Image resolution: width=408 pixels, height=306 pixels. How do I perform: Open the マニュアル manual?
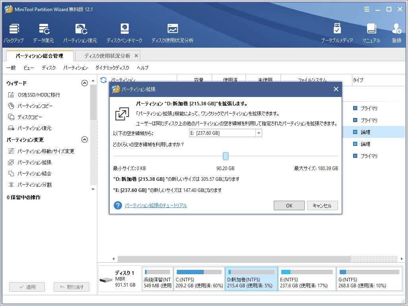tap(371, 33)
